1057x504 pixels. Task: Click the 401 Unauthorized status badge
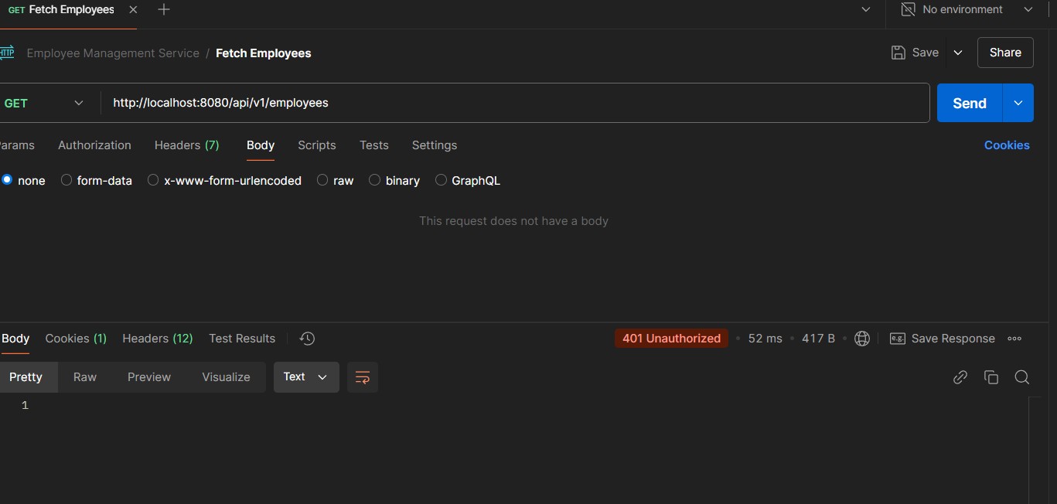pos(671,339)
